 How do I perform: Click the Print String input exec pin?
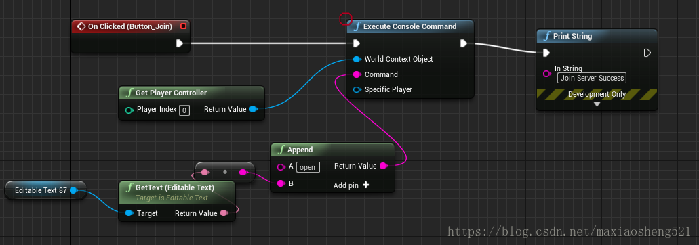coord(546,53)
